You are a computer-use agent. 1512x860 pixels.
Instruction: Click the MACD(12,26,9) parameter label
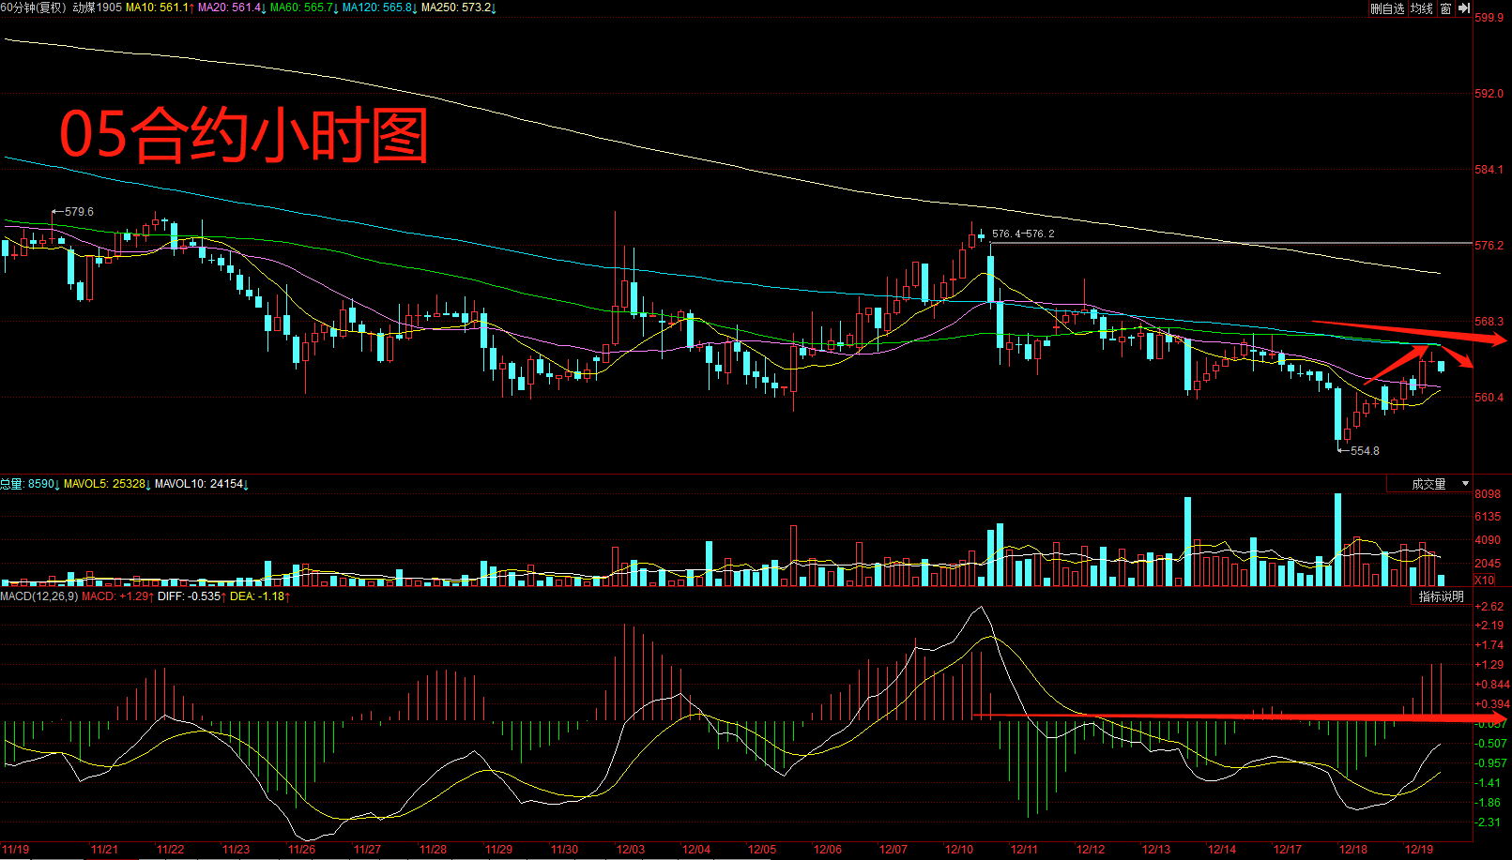(x=39, y=596)
